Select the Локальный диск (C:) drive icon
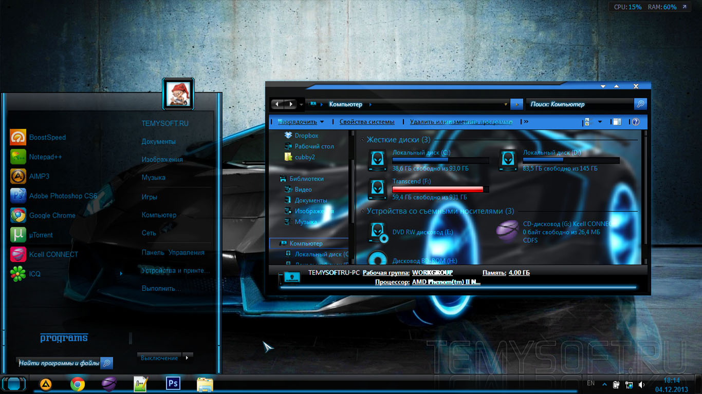The width and height of the screenshot is (702, 394). pyautogui.click(x=378, y=160)
